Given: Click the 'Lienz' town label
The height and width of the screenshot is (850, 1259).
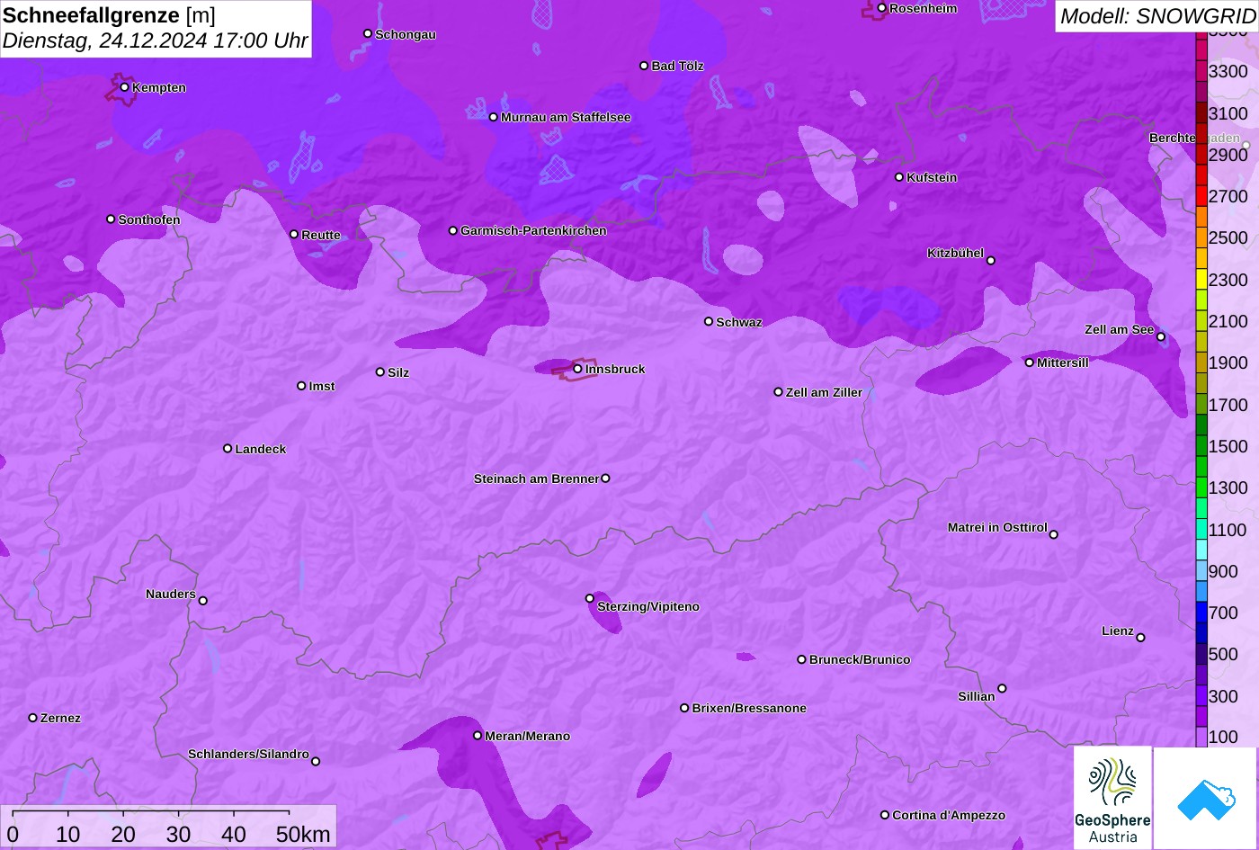Looking at the screenshot, I should point(1118,631).
